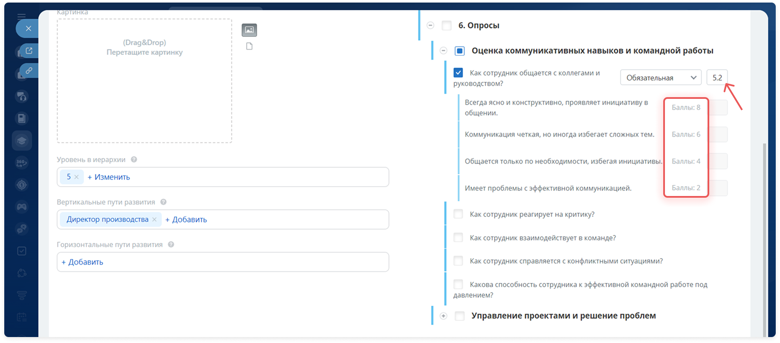This screenshot has height=343, width=780.
Task: Click the gamepad icon in the sidebar
Action: pyautogui.click(x=22, y=207)
